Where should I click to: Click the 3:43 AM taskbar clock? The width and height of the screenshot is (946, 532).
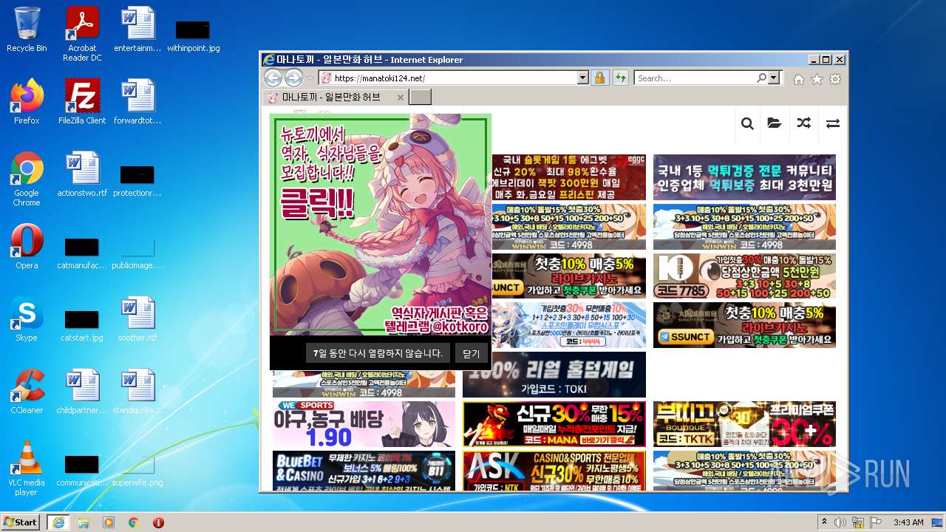coord(908,522)
